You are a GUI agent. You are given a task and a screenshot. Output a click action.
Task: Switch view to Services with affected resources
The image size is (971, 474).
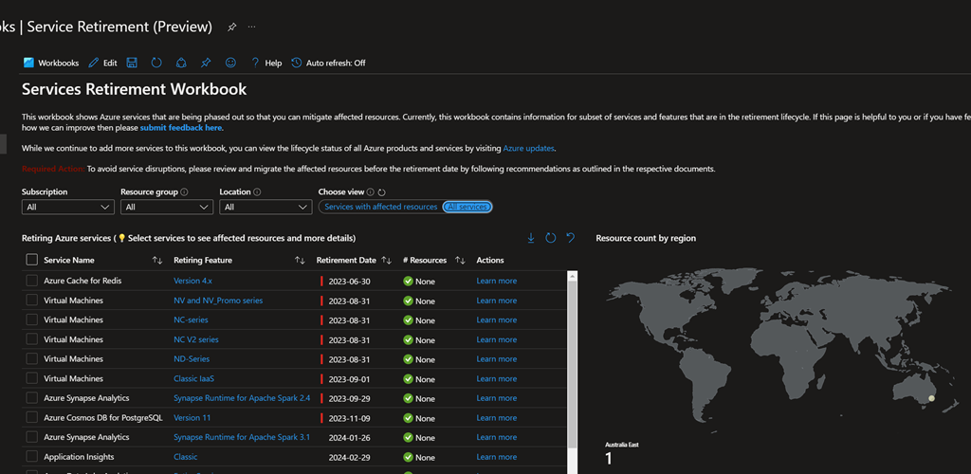[x=380, y=207]
